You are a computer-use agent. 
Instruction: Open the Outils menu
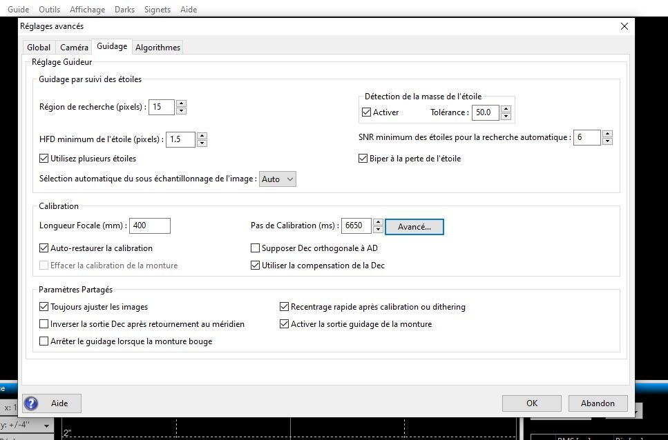(x=50, y=10)
